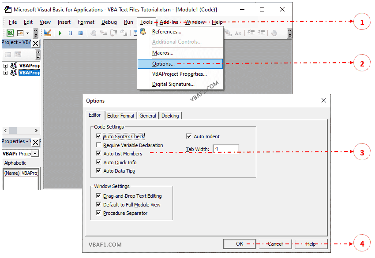Choose Digital Signature... menu entry
The width and height of the screenshot is (375, 258).
coord(180,84)
